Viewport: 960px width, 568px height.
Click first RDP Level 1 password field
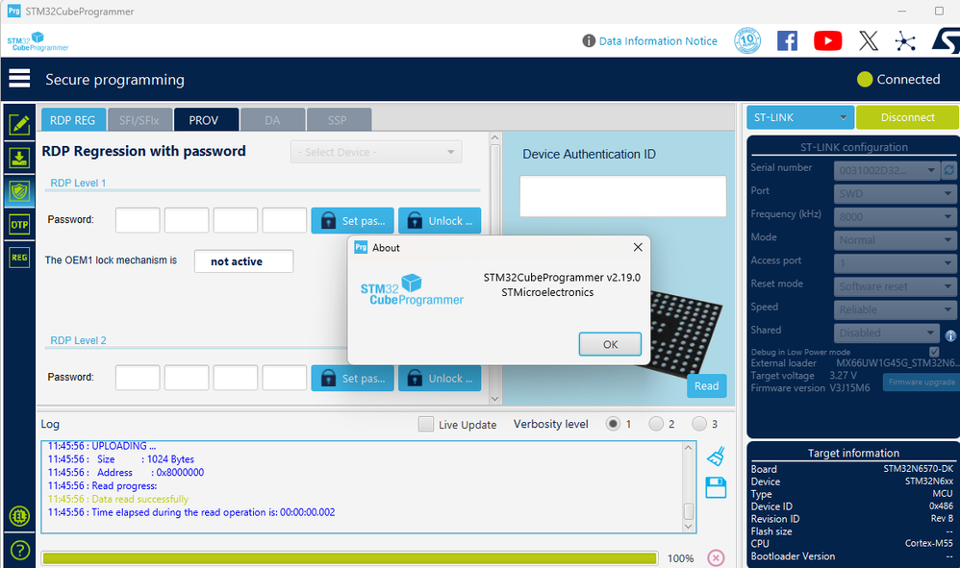138,220
